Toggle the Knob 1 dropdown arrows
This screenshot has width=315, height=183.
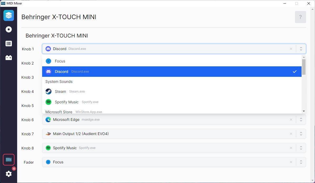(x=301, y=49)
